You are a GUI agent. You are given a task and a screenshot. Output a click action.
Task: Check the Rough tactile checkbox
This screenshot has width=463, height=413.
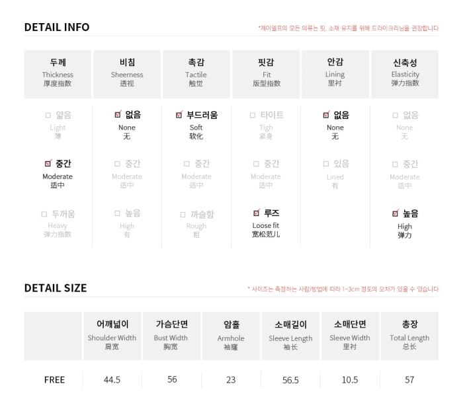pyautogui.click(x=183, y=215)
